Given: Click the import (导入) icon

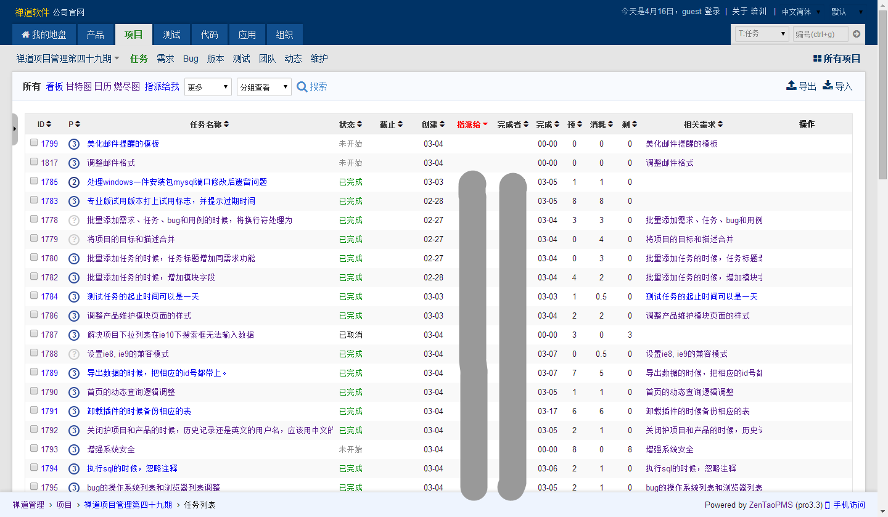Looking at the screenshot, I should point(828,86).
